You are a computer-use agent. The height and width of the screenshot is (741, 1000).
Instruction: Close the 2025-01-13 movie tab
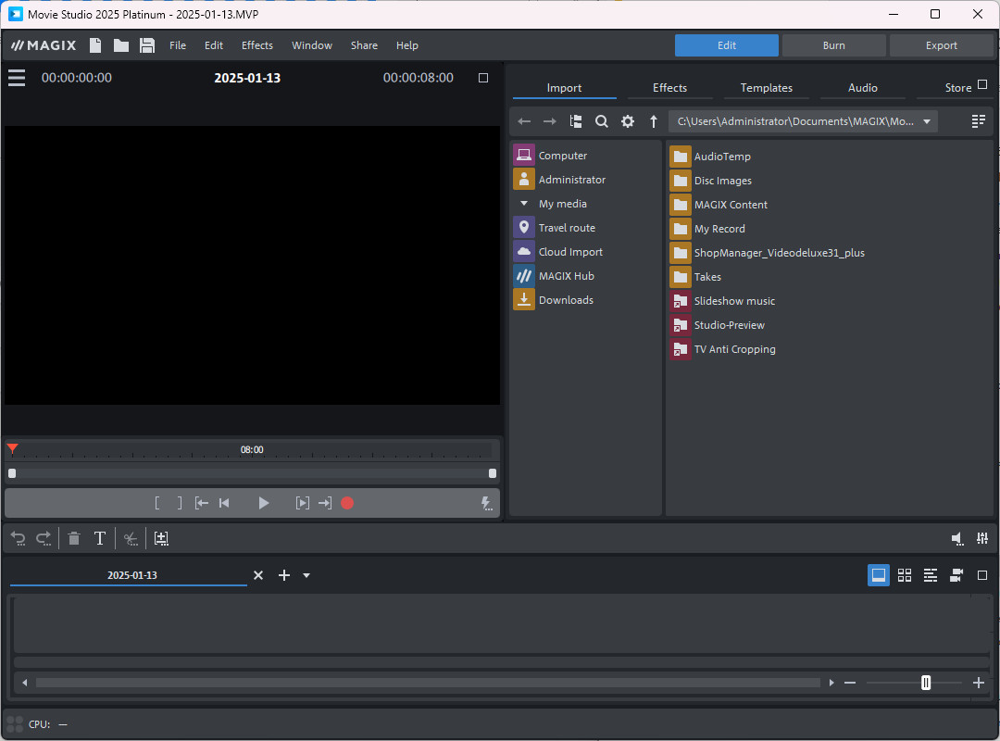point(258,575)
